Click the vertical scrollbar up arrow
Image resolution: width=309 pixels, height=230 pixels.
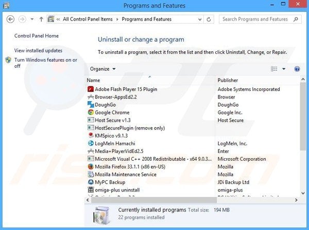[303, 80]
